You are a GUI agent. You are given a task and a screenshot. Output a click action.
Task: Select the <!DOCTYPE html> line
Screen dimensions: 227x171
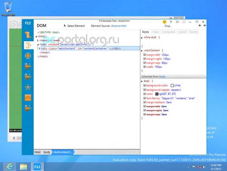[49, 32]
